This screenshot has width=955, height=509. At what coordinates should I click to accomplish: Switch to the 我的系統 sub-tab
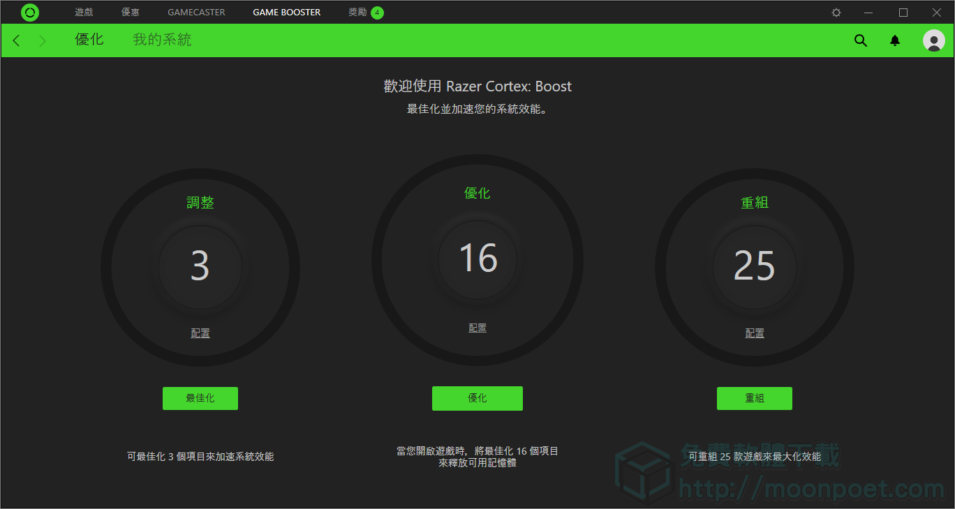pos(162,40)
